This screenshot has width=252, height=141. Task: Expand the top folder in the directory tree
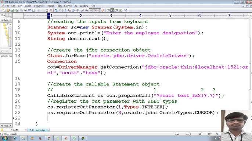(4, 24)
